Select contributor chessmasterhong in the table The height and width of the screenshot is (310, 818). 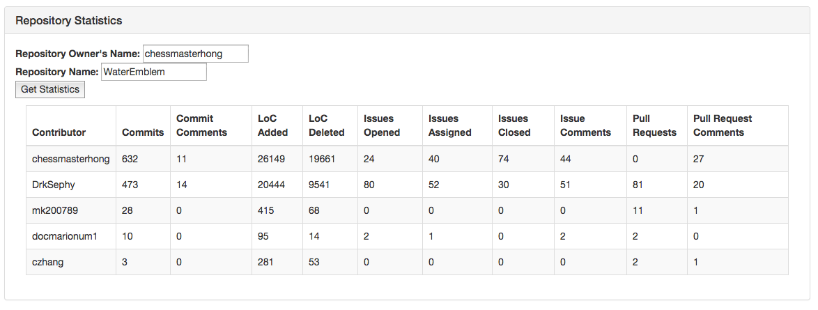[71, 159]
